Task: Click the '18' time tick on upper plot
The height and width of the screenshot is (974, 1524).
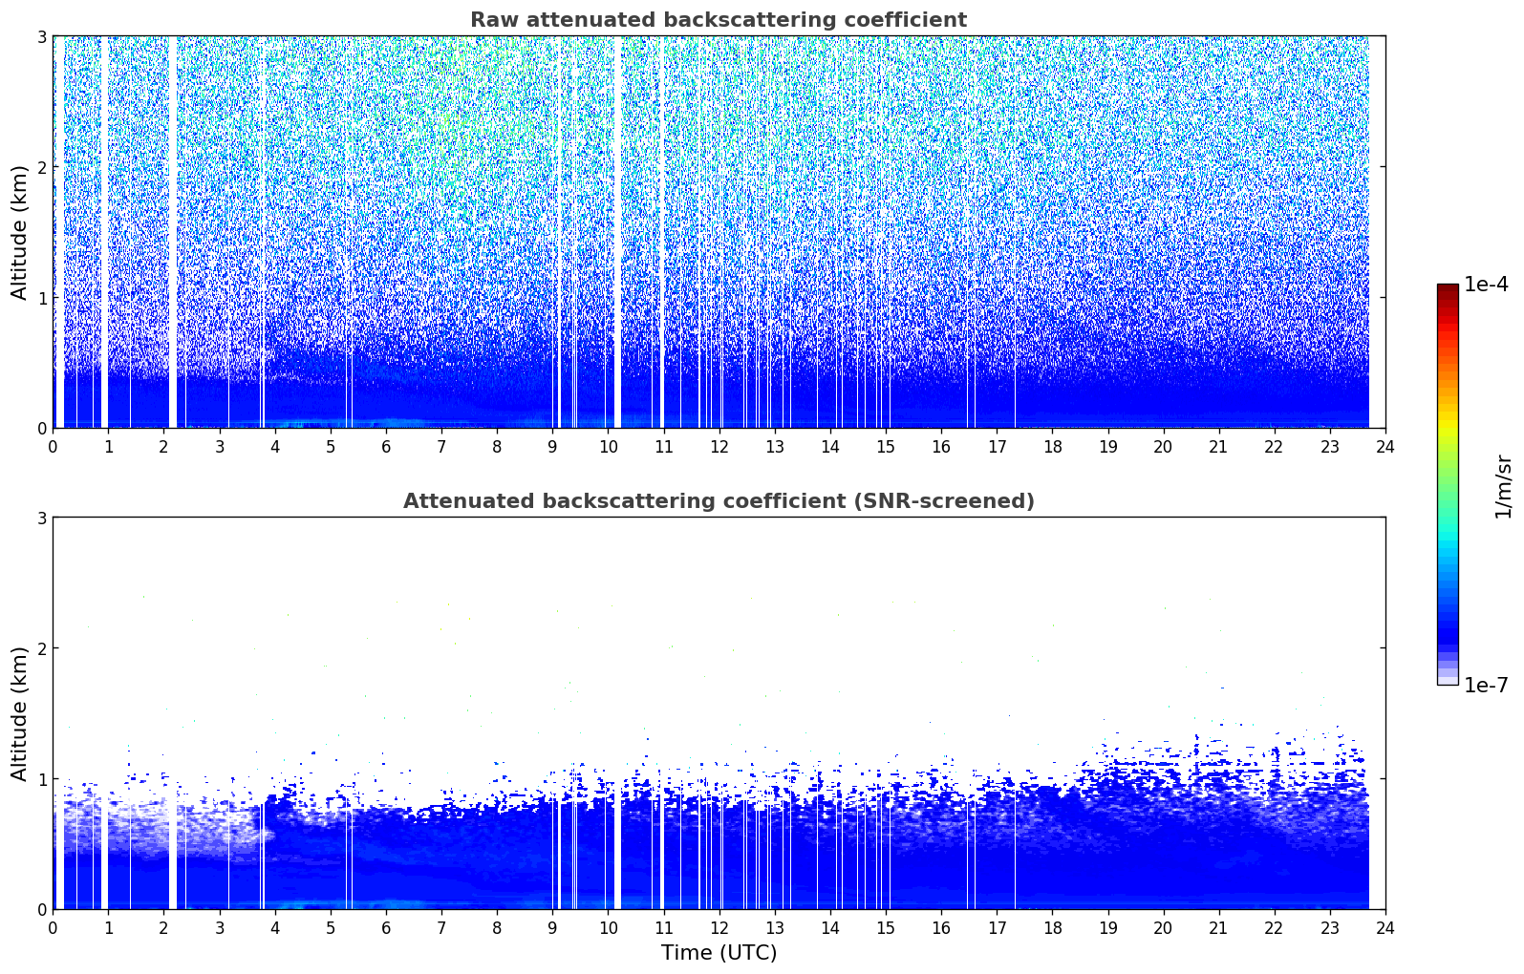Action: 1052,447
